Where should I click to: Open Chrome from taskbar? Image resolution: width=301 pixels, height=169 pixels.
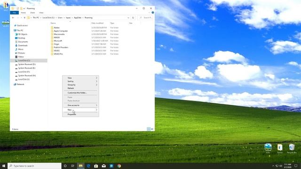coord(119,166)
